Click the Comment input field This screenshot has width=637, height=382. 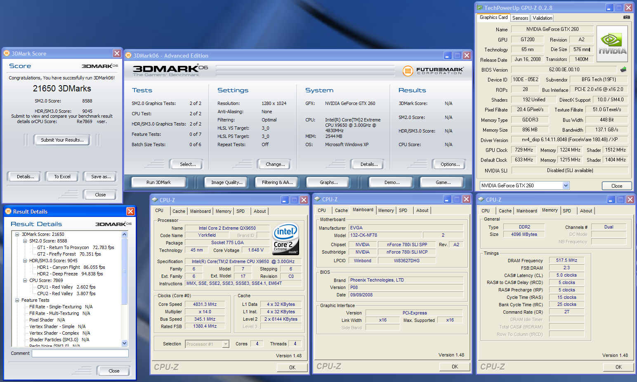pyautogui.click(x=80, y=353)
